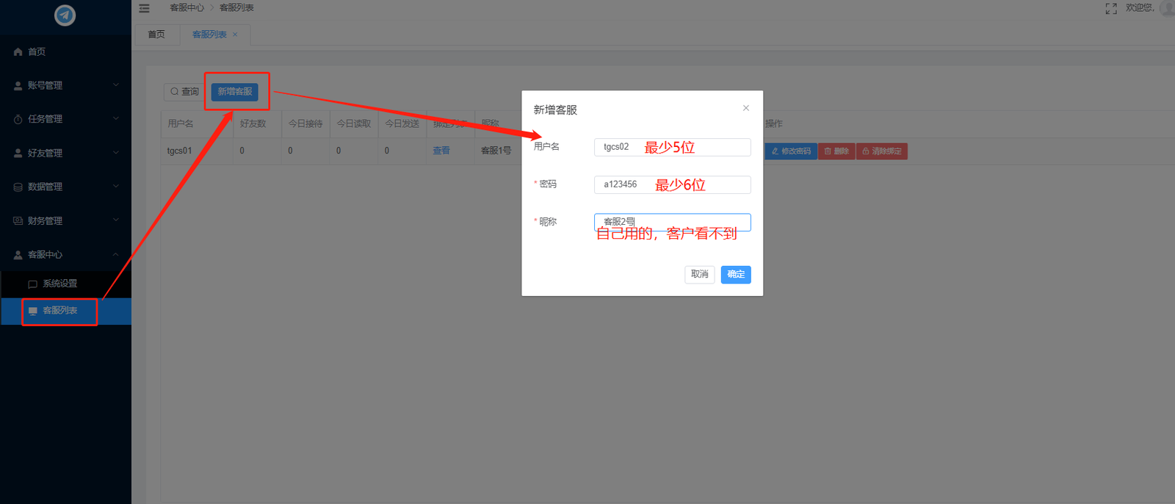Open 系统设置 in the sidebar
Screen dimensions: 1175x504
click(59, 284)
